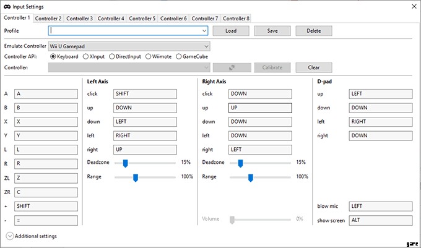The height and width of the screenshot is (248, 421).
Task: Click the D-pad left field
Action: click(x=381, y=122)
